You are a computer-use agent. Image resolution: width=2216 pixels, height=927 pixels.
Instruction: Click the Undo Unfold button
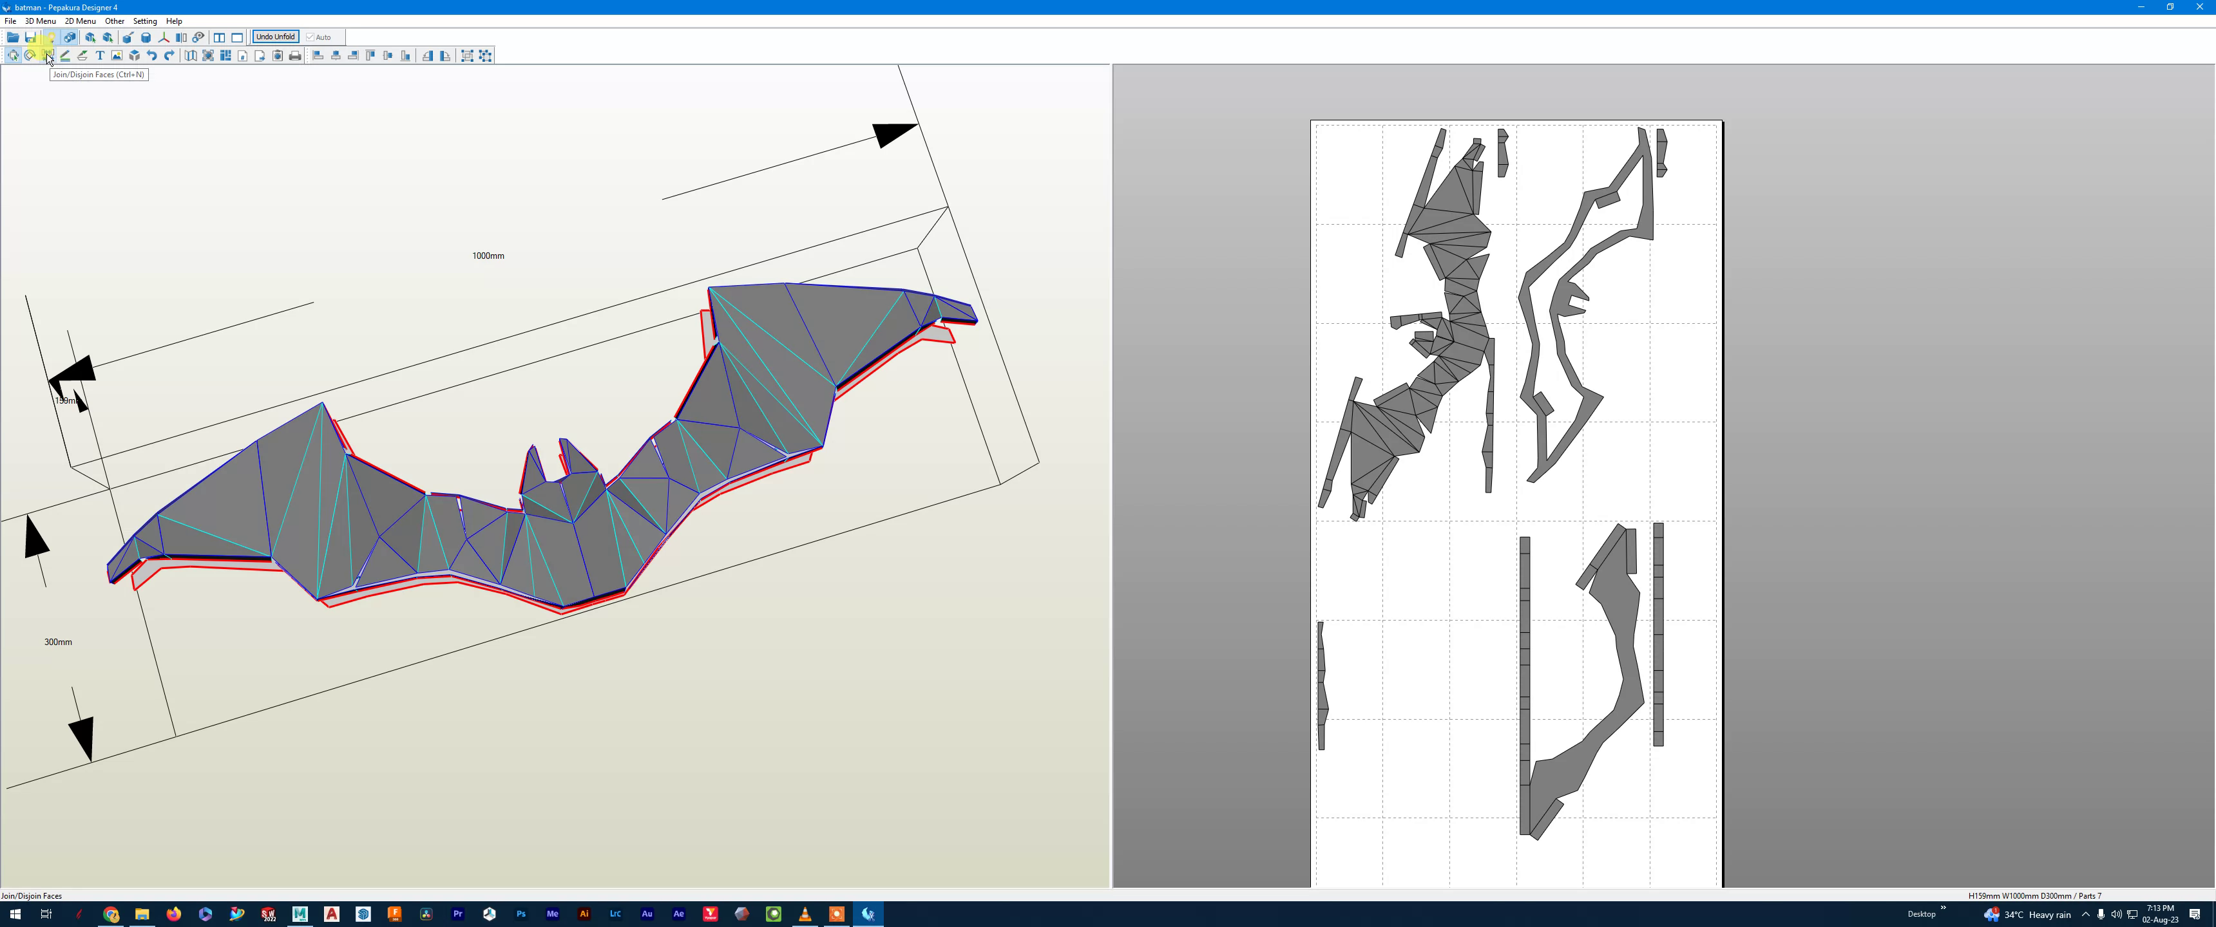275,37
